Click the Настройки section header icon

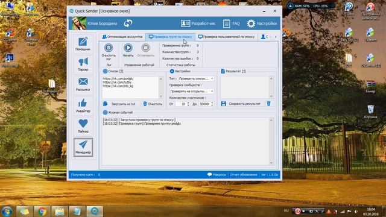(x=172, y=71)
